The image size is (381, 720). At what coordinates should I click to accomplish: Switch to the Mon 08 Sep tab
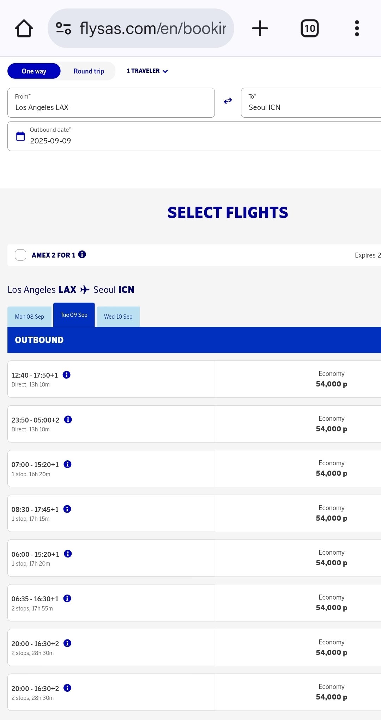click(29, 317)
